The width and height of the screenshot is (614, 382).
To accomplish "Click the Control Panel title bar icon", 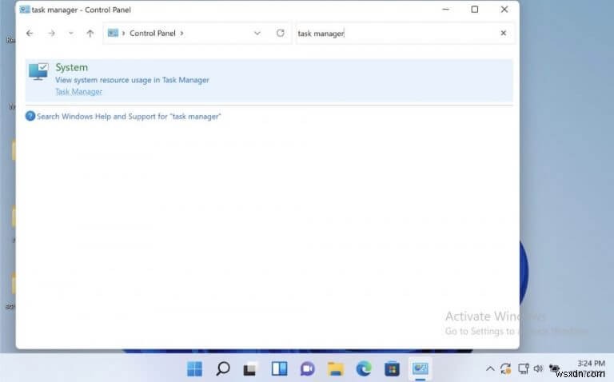I will [x=25, y=10].
